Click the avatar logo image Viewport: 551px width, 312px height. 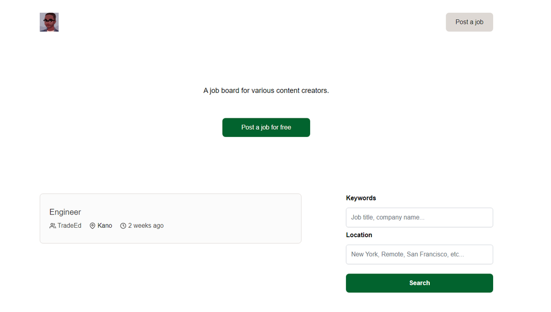pyautogui.click(x=49, y=22)
